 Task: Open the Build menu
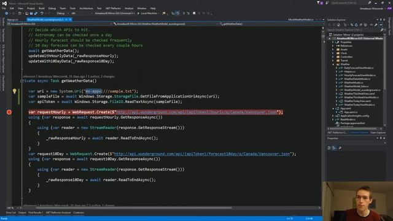coord(42,8)
